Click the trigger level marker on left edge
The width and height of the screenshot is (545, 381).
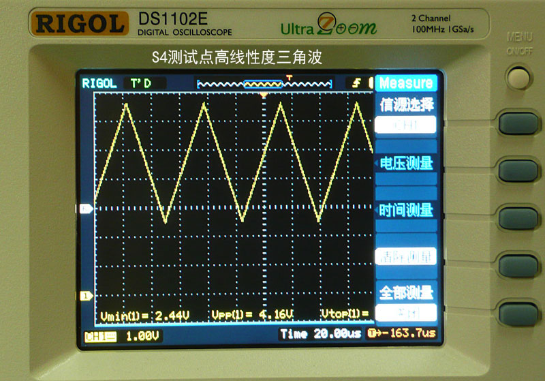pos(87,209)
